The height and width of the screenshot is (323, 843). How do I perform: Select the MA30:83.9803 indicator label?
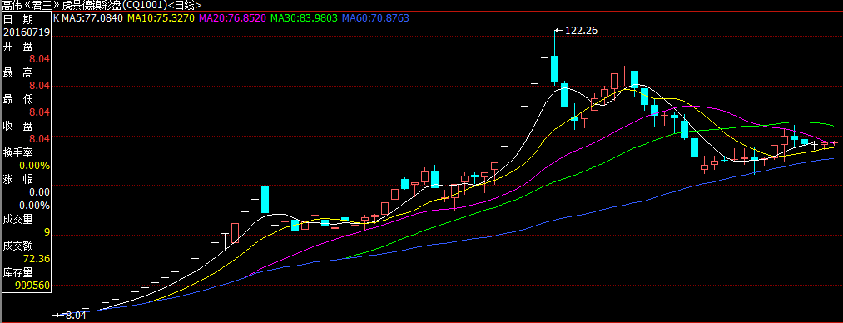(304, 18)
